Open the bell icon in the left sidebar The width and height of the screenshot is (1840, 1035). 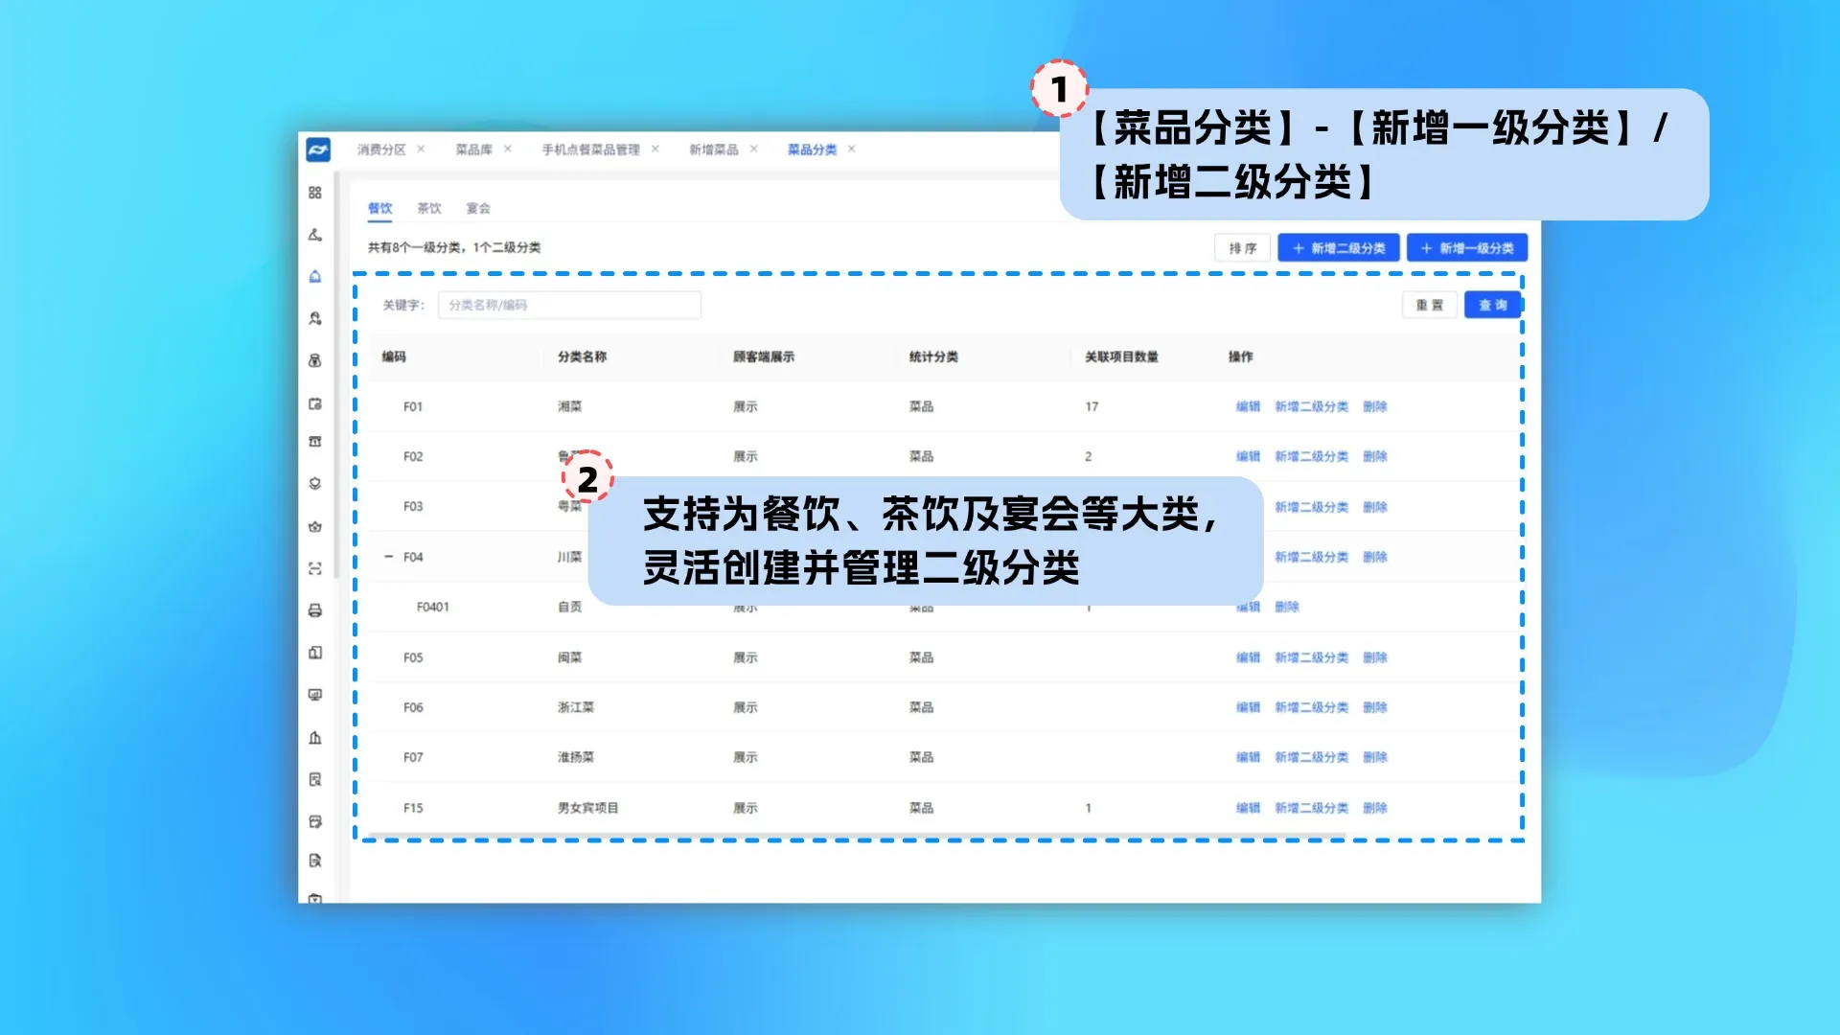(316, 277)
